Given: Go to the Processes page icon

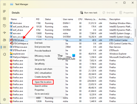Looking at the screenshot, I should [x=4, y=11].
